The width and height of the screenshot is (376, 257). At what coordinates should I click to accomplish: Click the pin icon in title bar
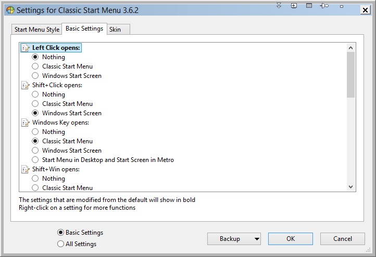(x=324, y=6)
